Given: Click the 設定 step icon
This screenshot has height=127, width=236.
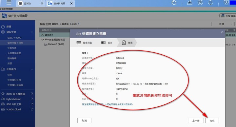Looking at the screenshot, I should point(103,43).
